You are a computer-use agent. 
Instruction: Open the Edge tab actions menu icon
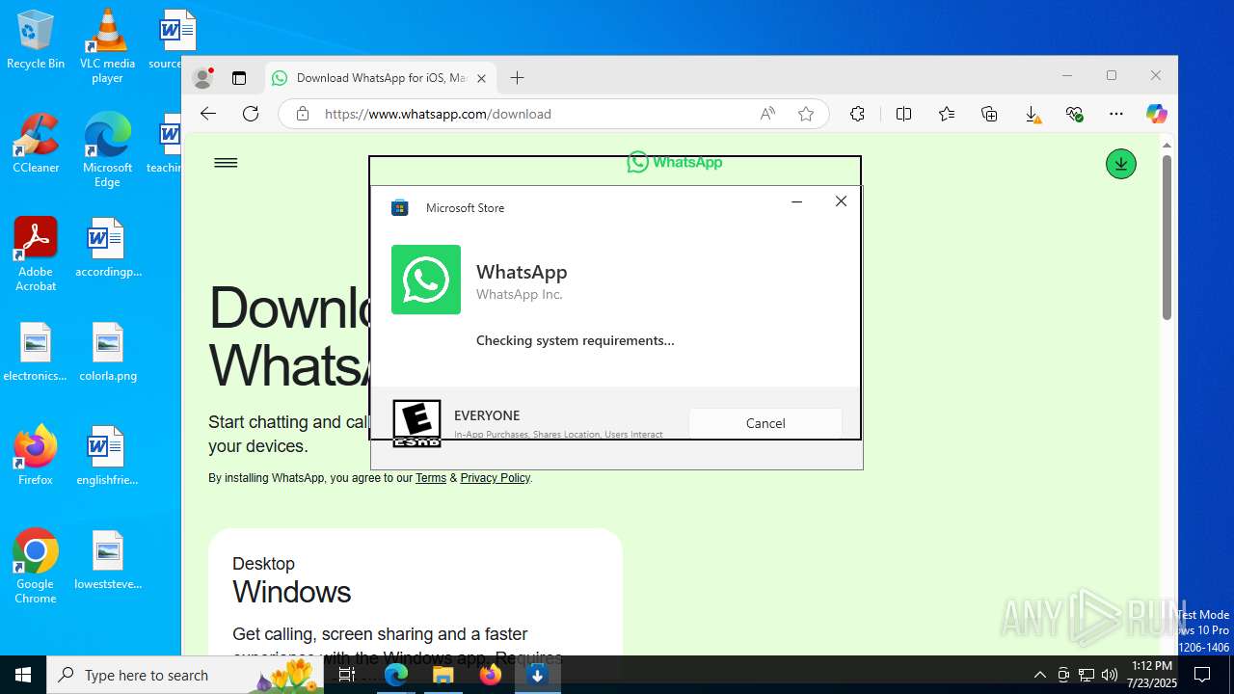coord(239,78)
